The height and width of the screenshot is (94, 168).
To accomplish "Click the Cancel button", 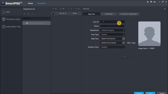I will point(162,93).
